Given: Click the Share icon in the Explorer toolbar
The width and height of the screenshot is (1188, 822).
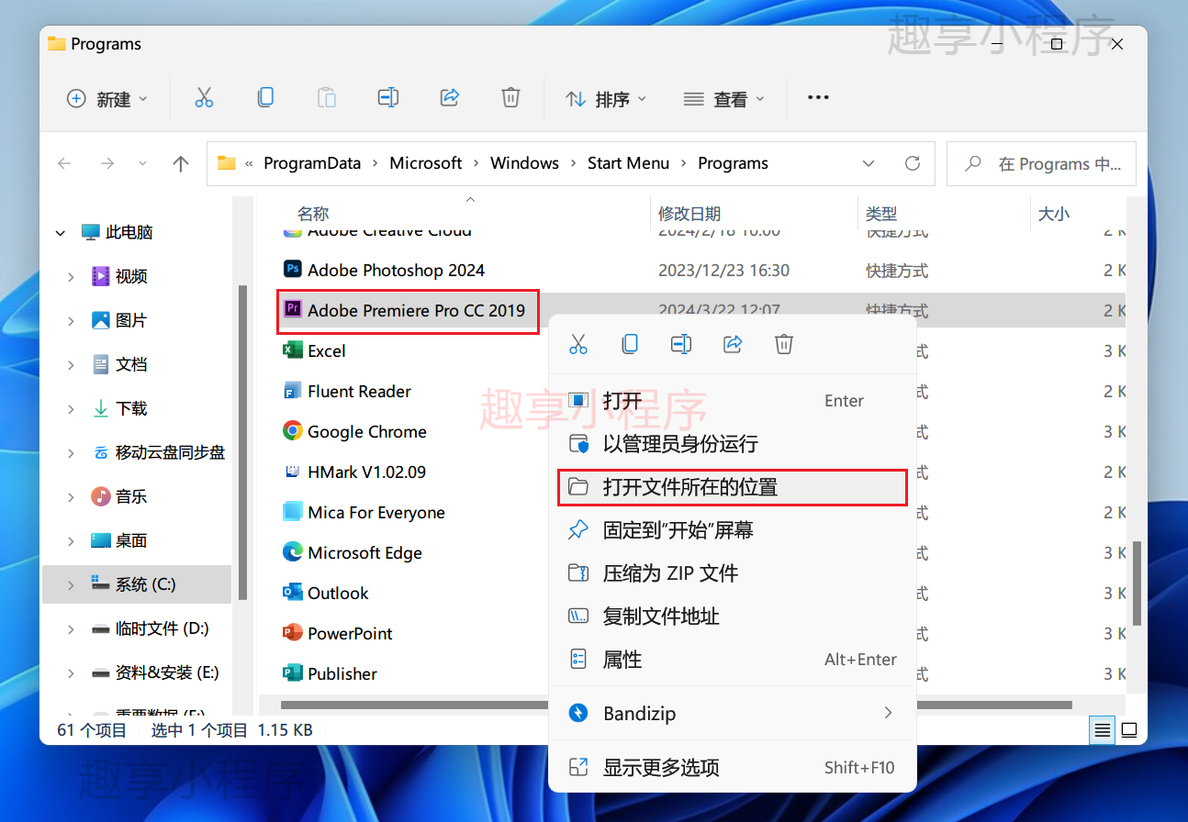Looking at the screenshot, I should pos(450,97).
